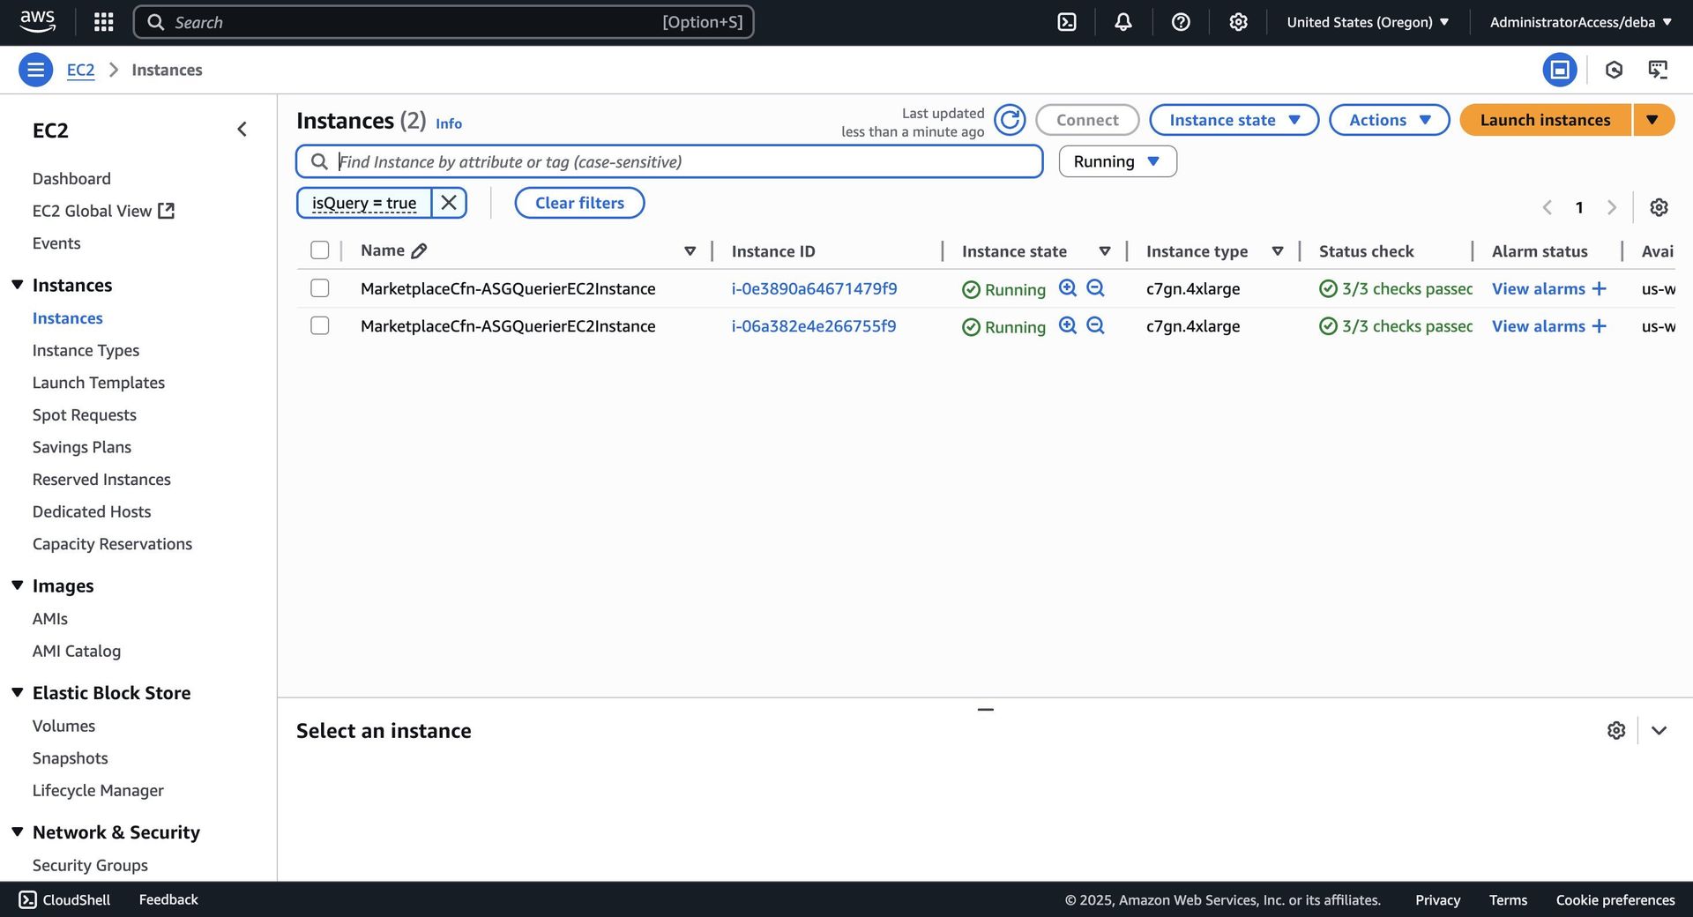Check the select-all instances checkbox
Screen dimensions: 1693x917
click(320, 250)
